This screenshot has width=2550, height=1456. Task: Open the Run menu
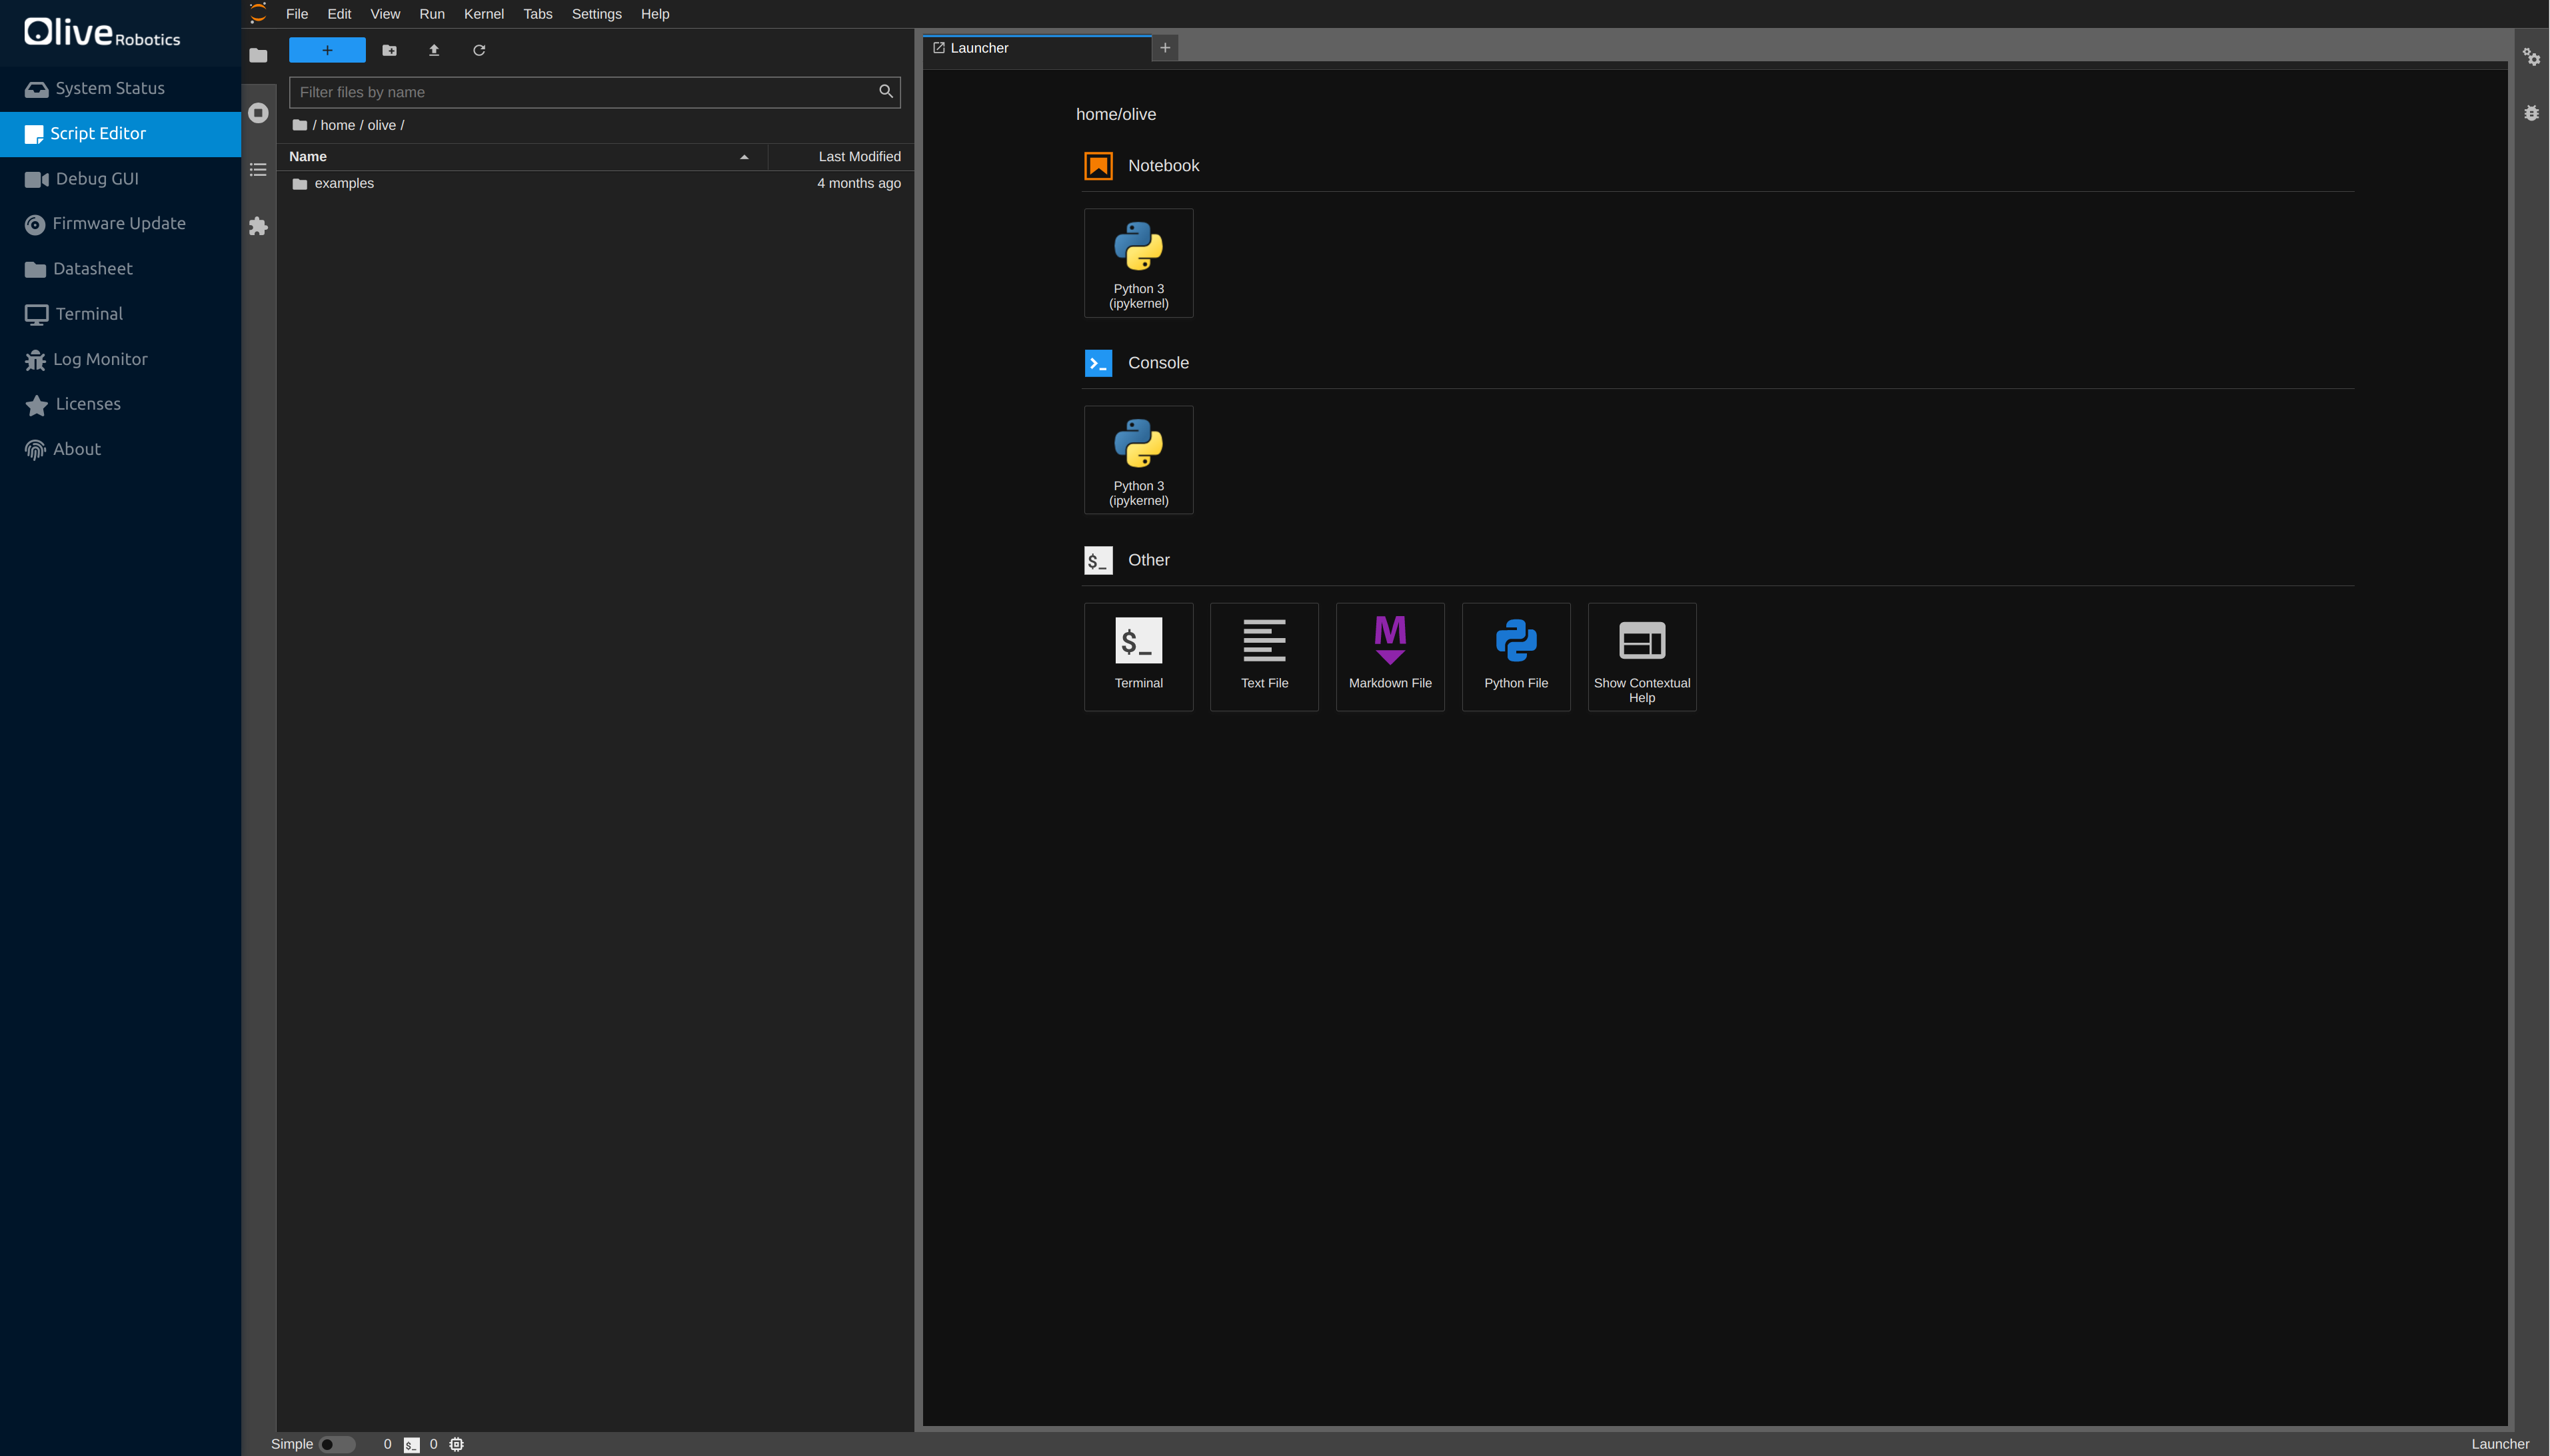point(432,14)
